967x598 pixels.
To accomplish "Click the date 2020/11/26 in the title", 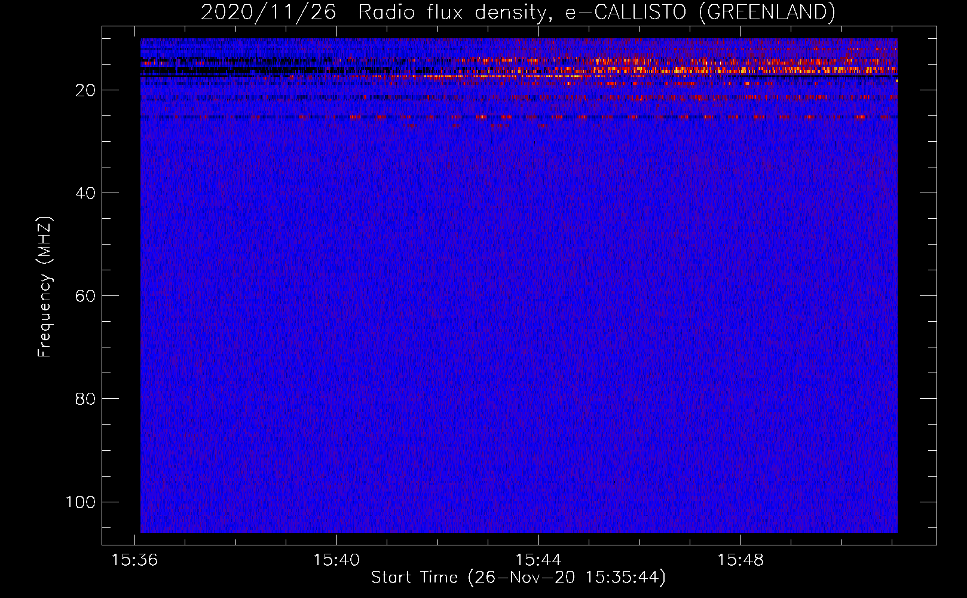I will click(x=268, y=12).
